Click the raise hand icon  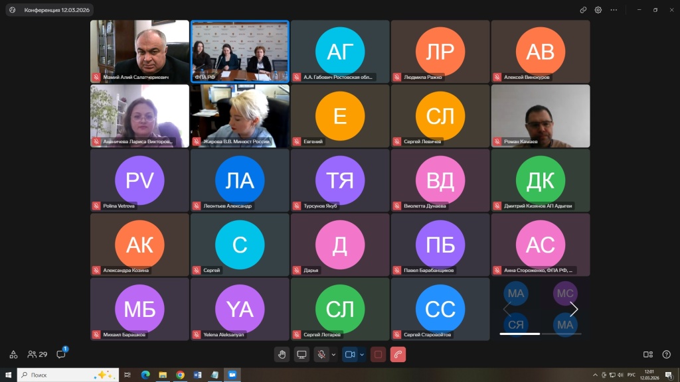click(x=282, y=354)
